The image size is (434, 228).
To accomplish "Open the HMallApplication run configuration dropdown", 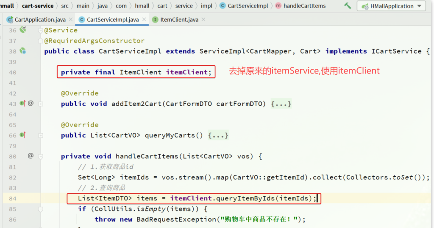I will [391, 6].
